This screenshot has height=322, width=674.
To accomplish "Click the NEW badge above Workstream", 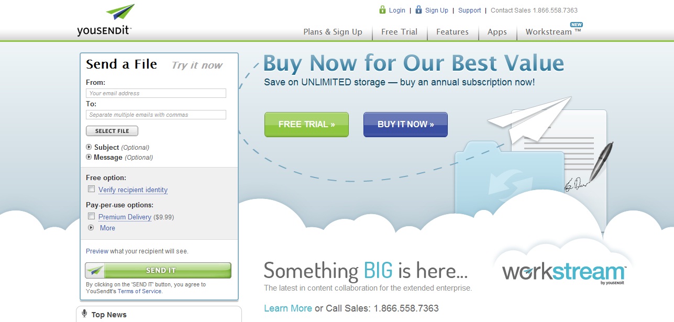I will pos(576,25).
